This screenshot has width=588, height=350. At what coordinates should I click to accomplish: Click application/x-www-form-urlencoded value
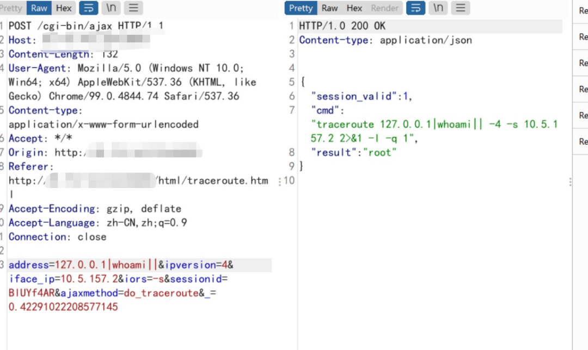(103, 124)
